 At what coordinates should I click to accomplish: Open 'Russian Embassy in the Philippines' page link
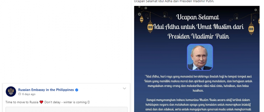click(46, 90)
